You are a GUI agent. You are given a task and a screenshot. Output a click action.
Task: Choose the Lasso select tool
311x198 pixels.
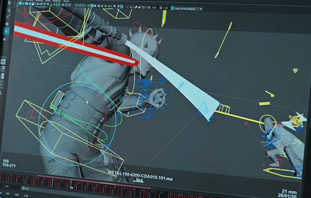click(9, 10)
